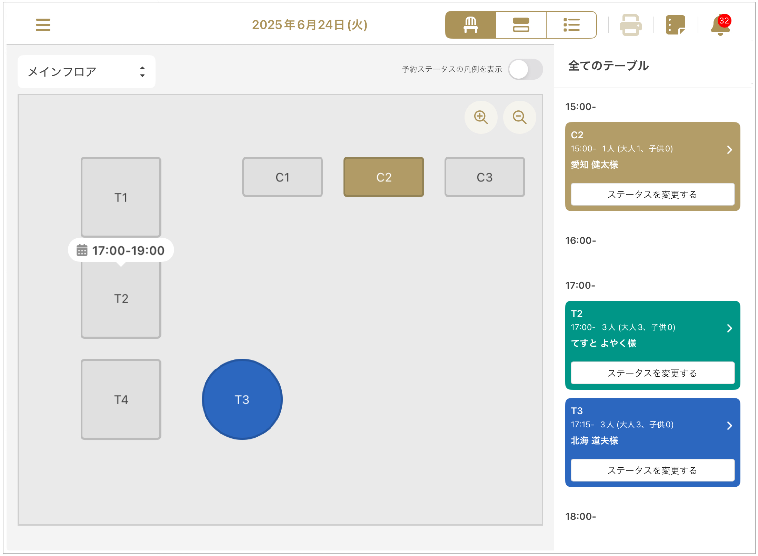
Task: Click the 17:00-19:00 reservation time bubble
Action: point(121,250)
